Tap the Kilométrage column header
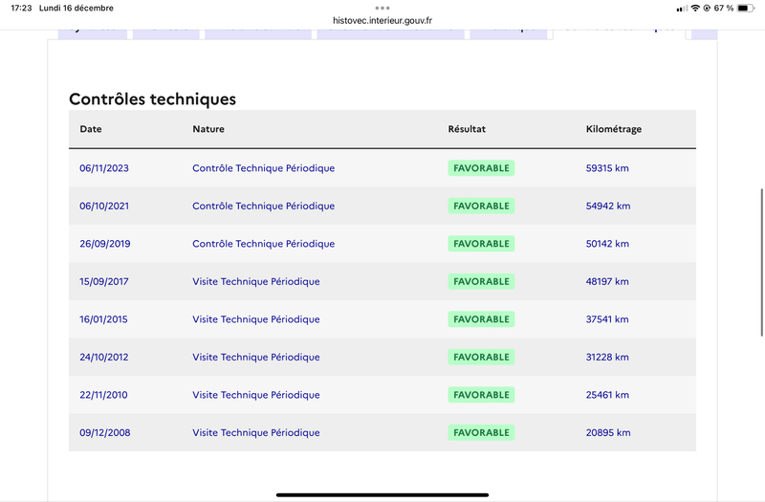The height and width of the screenshot is (502, 765). click(x=614, y=129)
